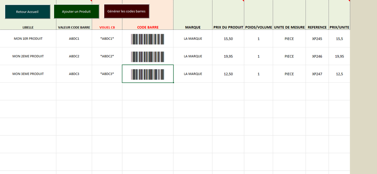Click the Ajouter un Produit button
The width and height of the screenshot is (377, 174).
point(77,11)
